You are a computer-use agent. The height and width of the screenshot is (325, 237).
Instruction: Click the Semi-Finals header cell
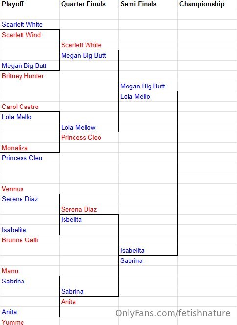(148, 4)
